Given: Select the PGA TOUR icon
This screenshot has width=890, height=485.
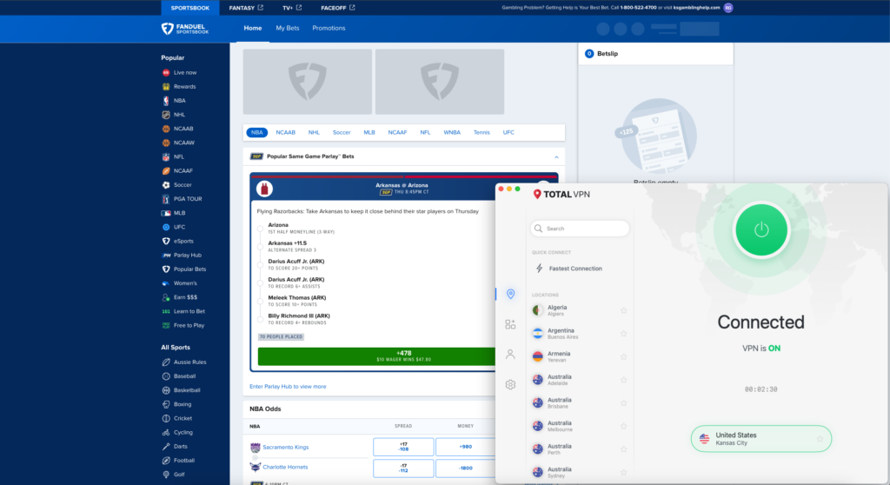Looking at the screenshot, I should [166, 199].
